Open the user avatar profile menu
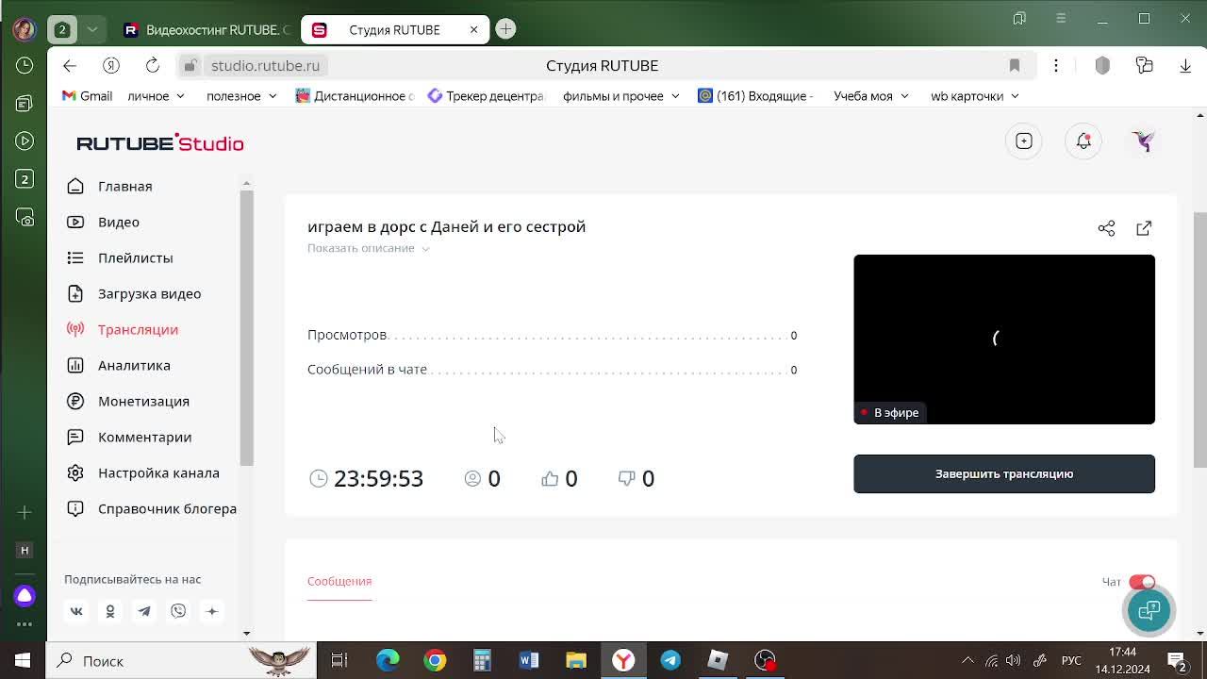The image size is (1207, 679). [x=1144, y=141]
